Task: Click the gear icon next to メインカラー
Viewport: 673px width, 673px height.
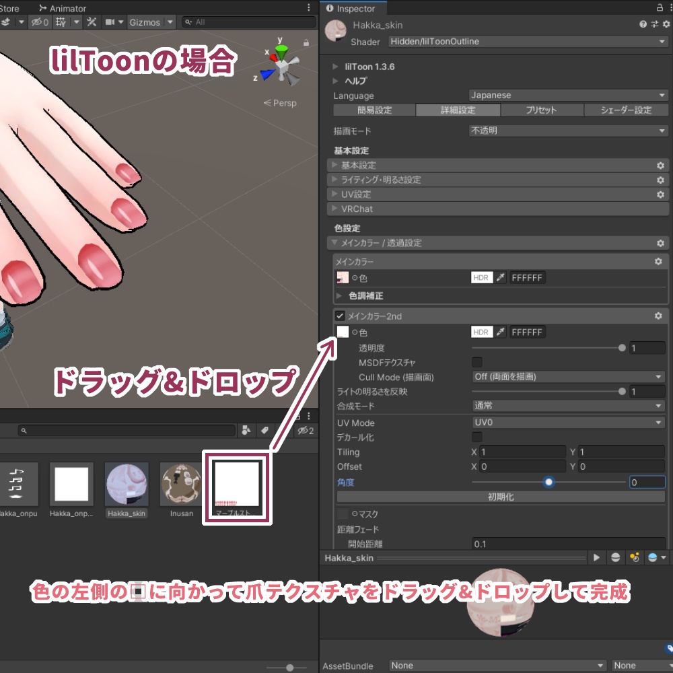Action: [659, 261]
